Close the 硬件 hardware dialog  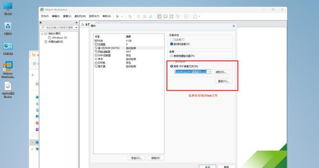(x=234, y=26)
